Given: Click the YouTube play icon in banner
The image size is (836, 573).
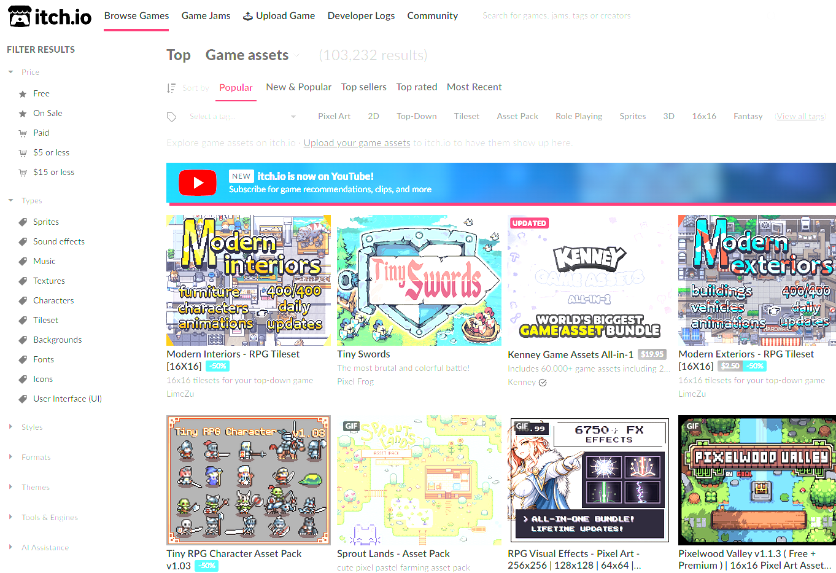Looking at the screenshot, I should click(198, 182).
